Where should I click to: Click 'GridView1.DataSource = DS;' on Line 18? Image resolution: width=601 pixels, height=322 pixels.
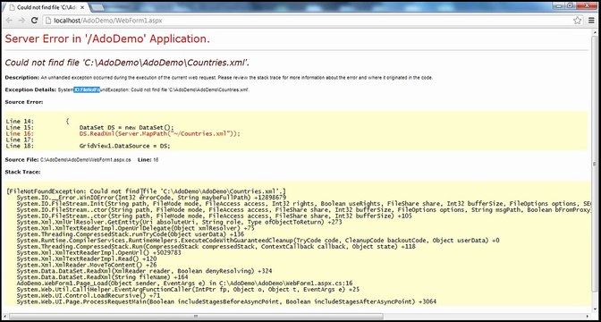[x=124, y=146]
